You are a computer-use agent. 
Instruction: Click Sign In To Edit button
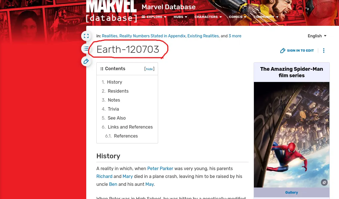[297, 51]
